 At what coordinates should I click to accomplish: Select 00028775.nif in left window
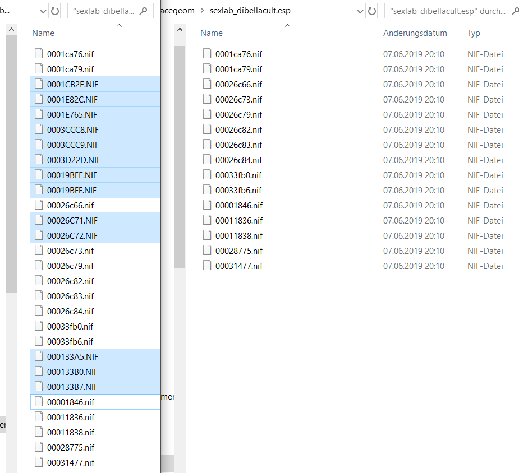tap(95, 448)
